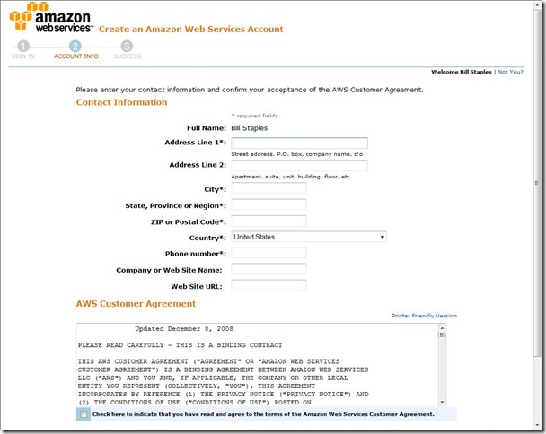546x434 pixels.
Task: Click the Phone number field
Action: (269, 253)
